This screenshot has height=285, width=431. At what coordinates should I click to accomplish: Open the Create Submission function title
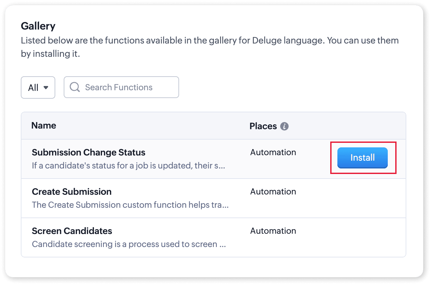coord(72,192)
